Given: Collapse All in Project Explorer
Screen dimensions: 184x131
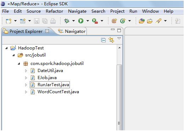Looking at the screenshot, I should click(x=104, y=40).
